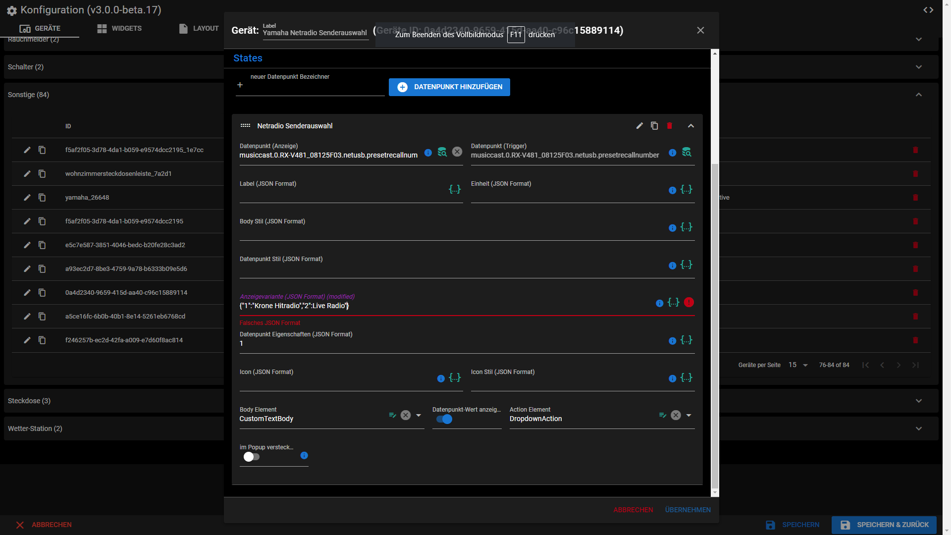Image resolution: width=951 pixels, height=535 pixels.
Task: Click the red error icon for Anzeigevariante
Action: point(689,302)
